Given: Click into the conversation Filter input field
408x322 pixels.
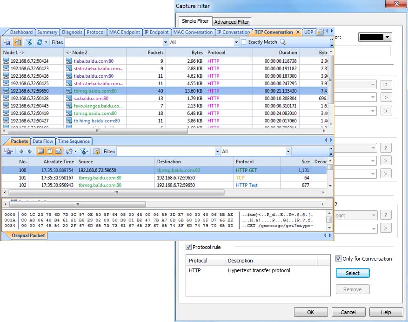Looking at the screenshot, I should pyautogui.click(x=114, y=42).
